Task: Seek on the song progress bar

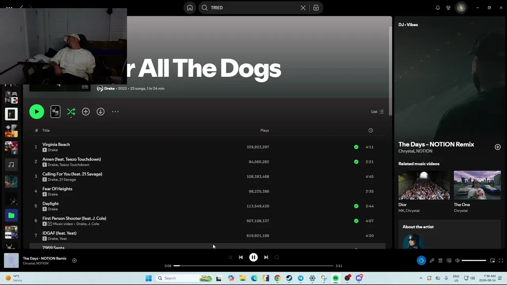Action: coord(253,266)
